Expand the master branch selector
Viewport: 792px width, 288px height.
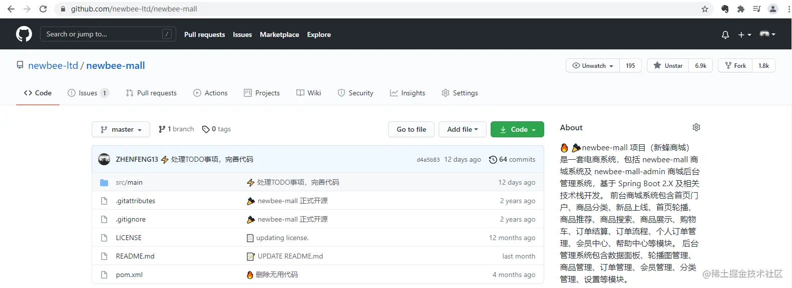coord(121,129)
